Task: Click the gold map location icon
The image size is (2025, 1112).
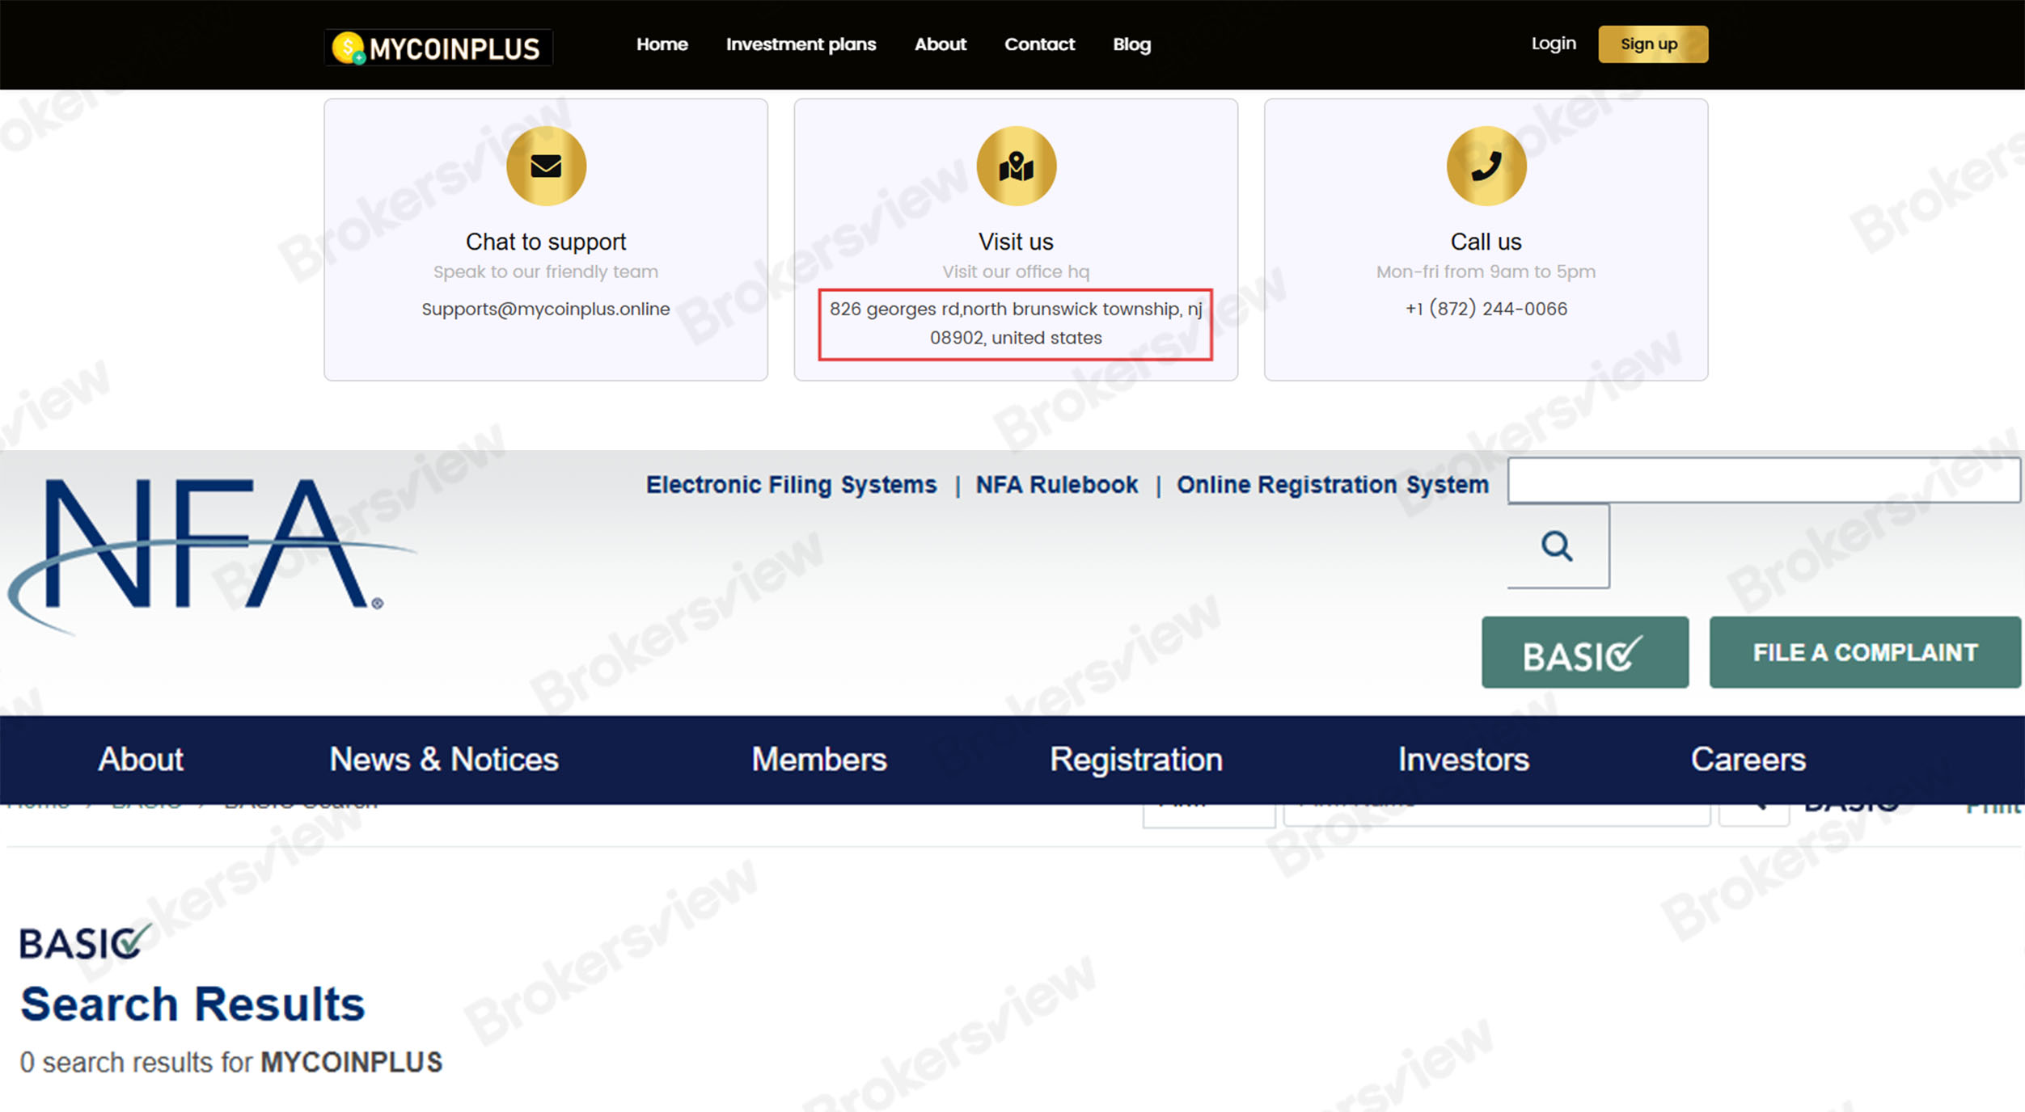Action: coord(1016,166)
